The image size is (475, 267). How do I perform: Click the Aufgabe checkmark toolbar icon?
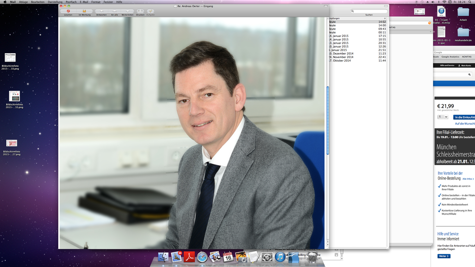coord(150,11)
